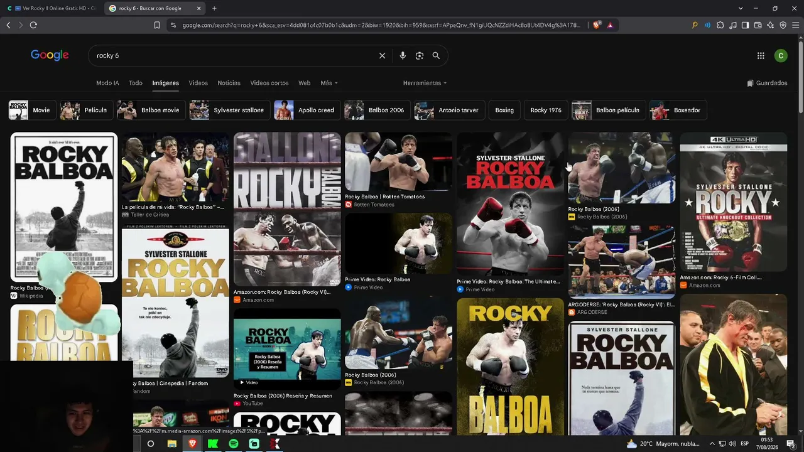Viewport: 804px width, 452px height.
Task: Open the Brave Wallet icon
Action: (x=758, y=25)
